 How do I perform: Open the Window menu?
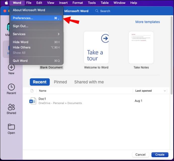[x=119, y=3]
